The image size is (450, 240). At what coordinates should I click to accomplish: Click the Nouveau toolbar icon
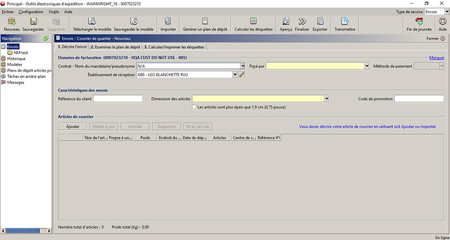click(12, 21)
